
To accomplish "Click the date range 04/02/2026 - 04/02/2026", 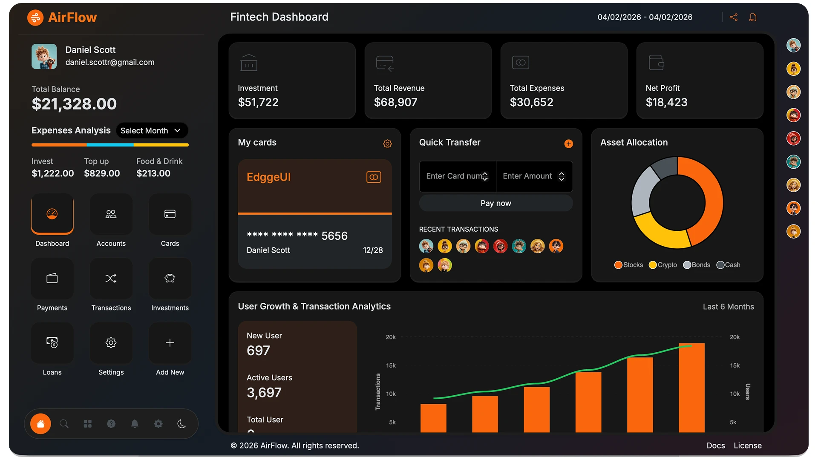I will tap(645, 17).
